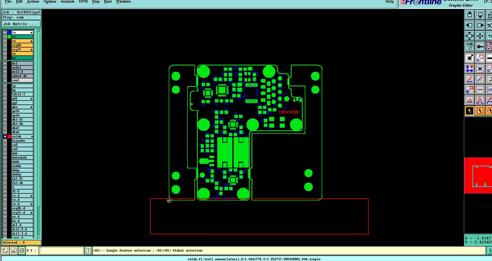Click the Job Matrix button

[x=21, y=24]
